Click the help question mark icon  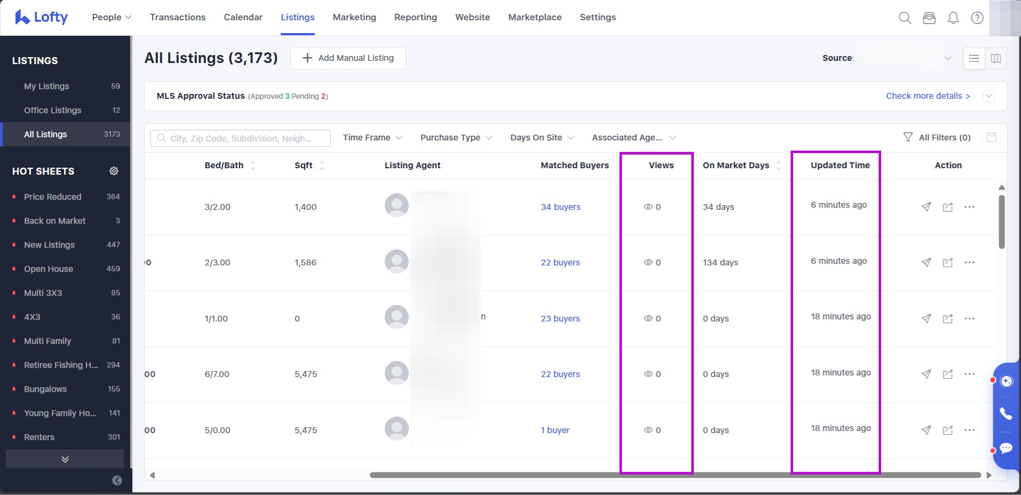point(977,18)
